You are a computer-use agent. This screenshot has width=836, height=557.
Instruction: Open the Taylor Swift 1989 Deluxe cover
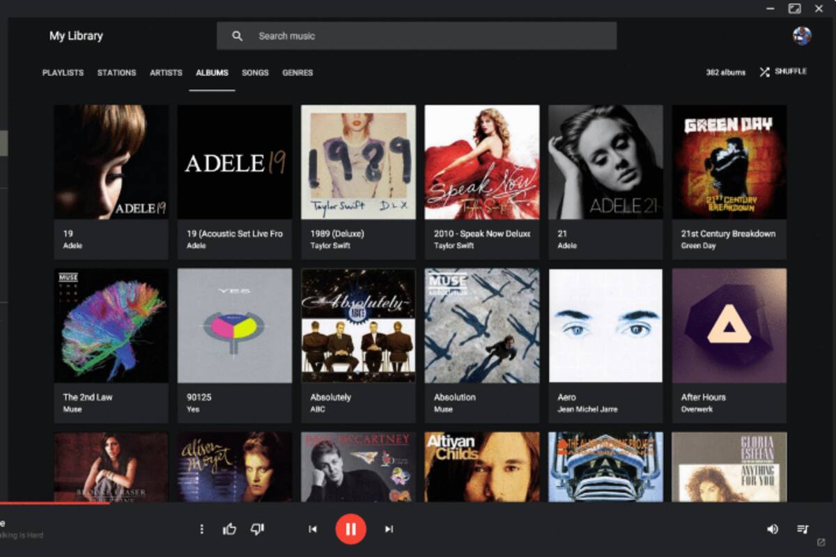(358, 162)
